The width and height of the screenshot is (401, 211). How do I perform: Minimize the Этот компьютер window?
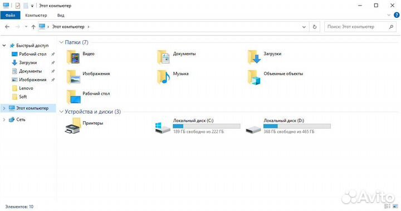tap(360, 6)
